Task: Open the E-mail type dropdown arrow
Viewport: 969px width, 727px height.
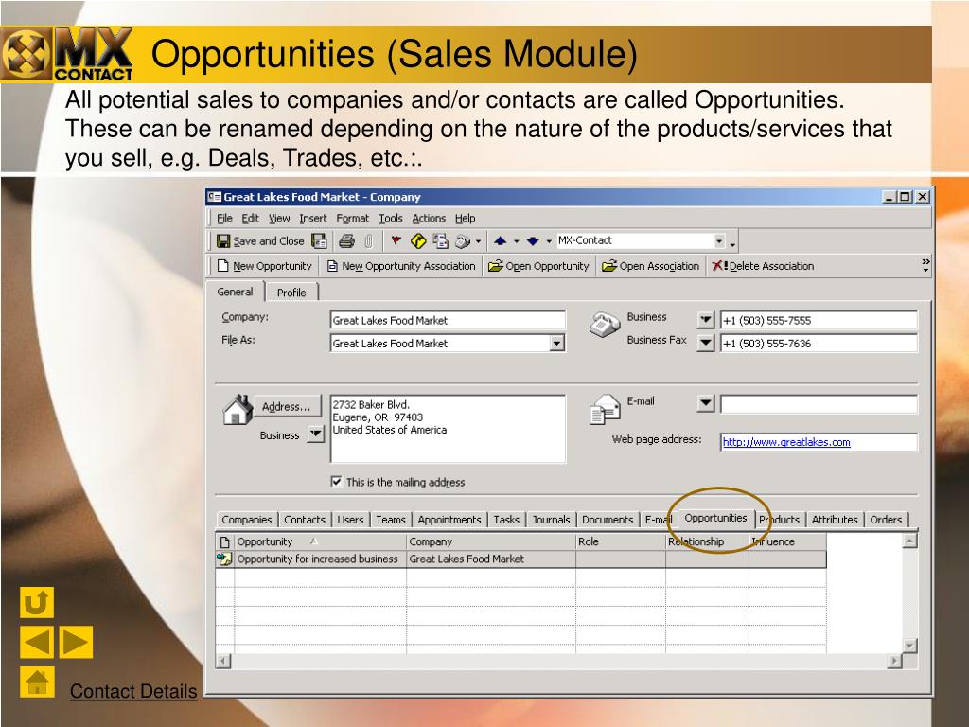Action: (705, 404)
